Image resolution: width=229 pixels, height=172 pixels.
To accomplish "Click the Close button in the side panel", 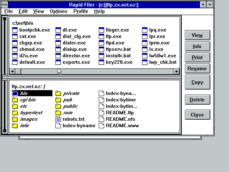I will (x=198, y=115).
